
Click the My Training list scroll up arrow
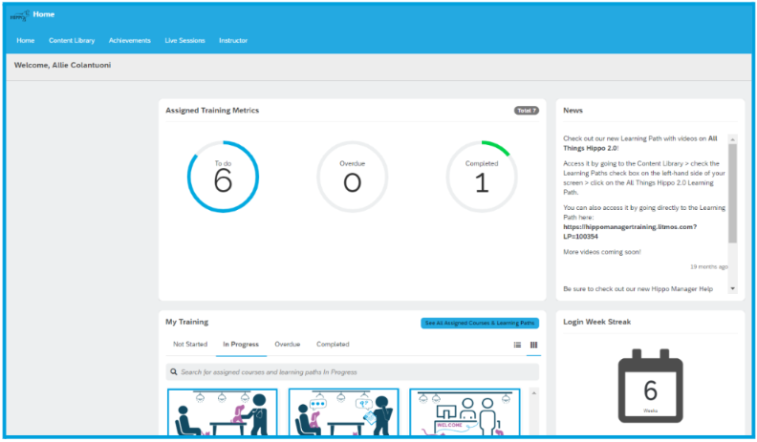pyautogui.click(x=534, y=393)
